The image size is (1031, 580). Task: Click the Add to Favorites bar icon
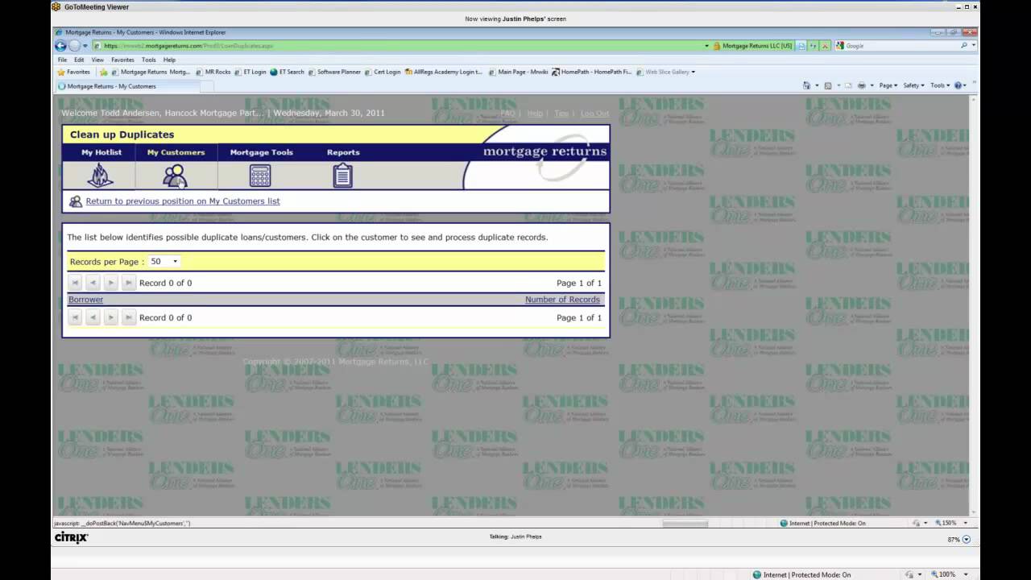tap(103, 72)
